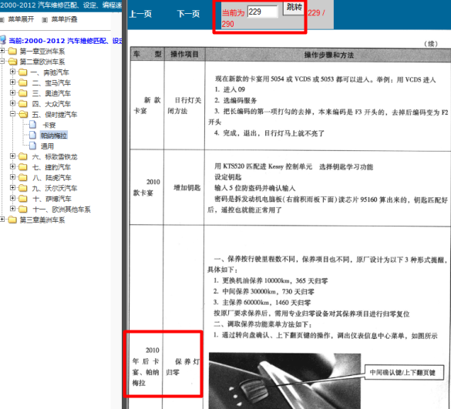The height and width of the screenshot is (409, 451).
Task: Click folder icon of 十一、欧洲其他车系
Action: (22, 210)
